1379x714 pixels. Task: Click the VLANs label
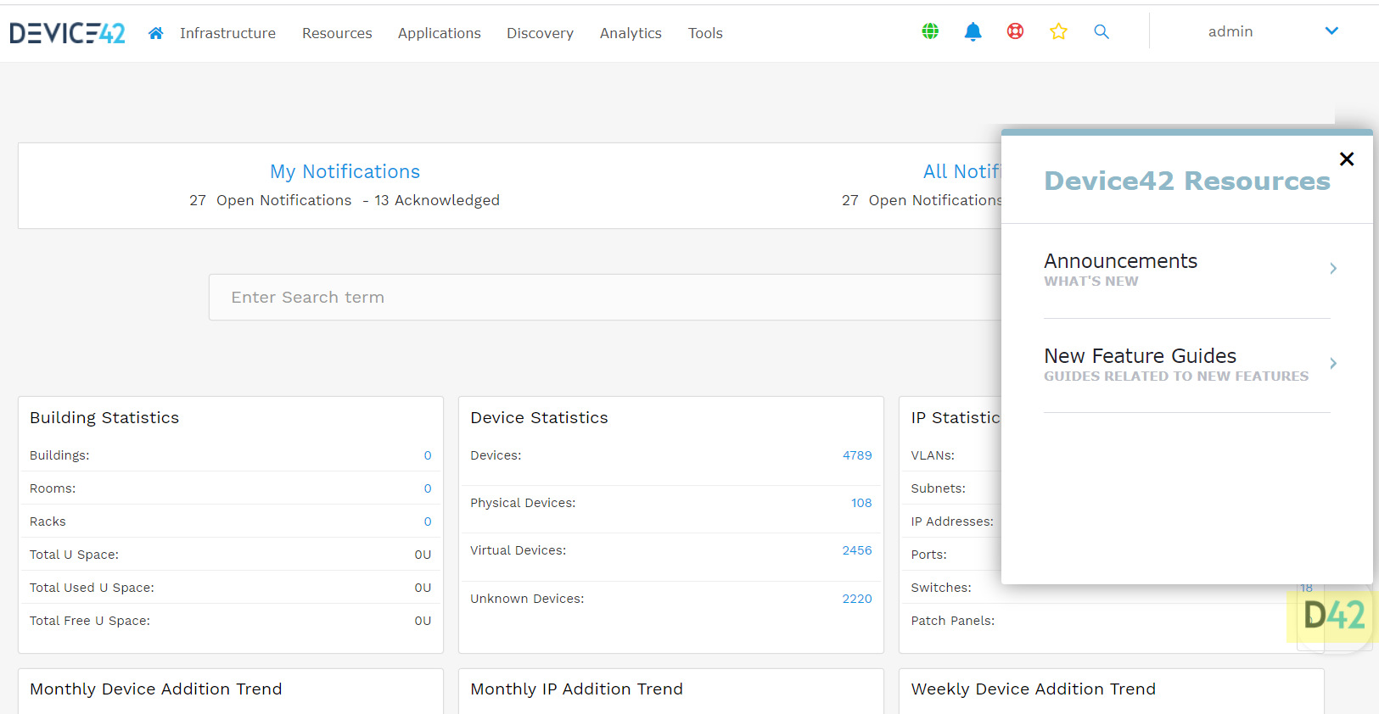point(933,455)
